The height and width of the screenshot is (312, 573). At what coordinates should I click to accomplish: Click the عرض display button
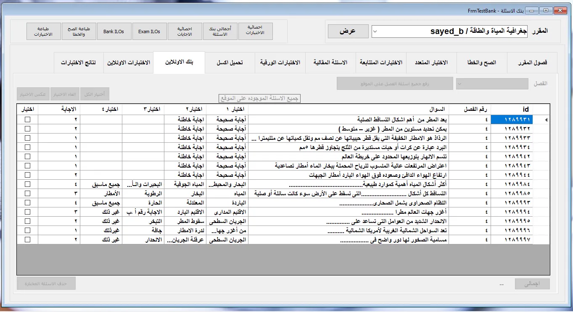(x=348, y=31)
